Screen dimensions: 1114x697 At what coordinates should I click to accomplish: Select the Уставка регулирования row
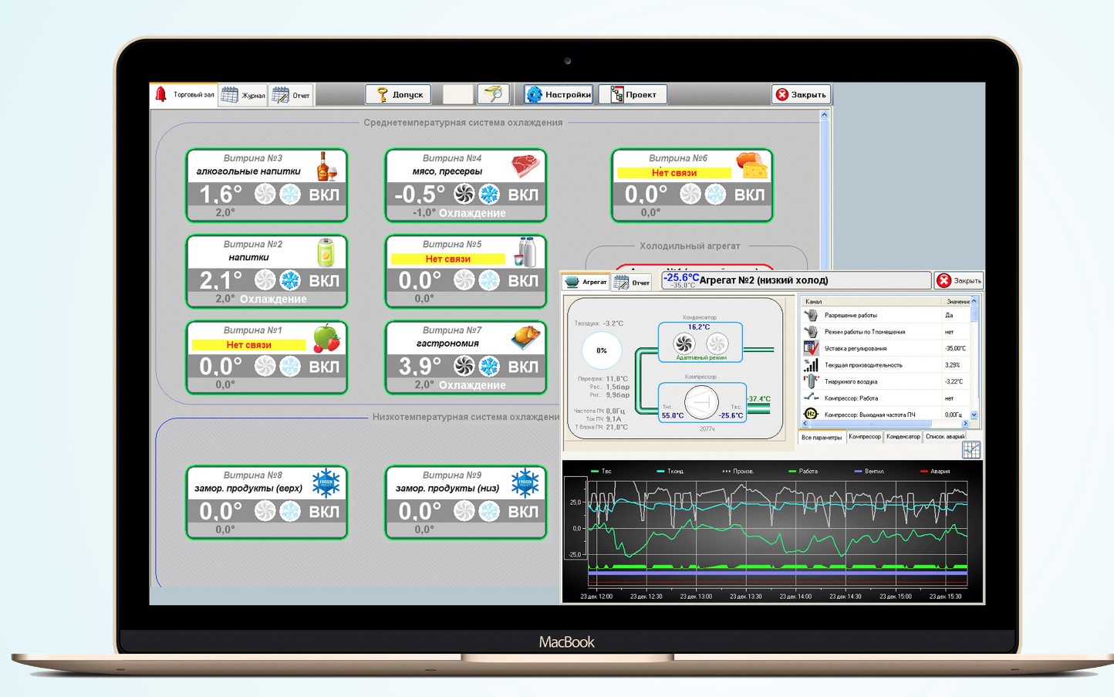point(885,348)
